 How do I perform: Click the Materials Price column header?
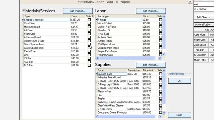tap(78, 16)
